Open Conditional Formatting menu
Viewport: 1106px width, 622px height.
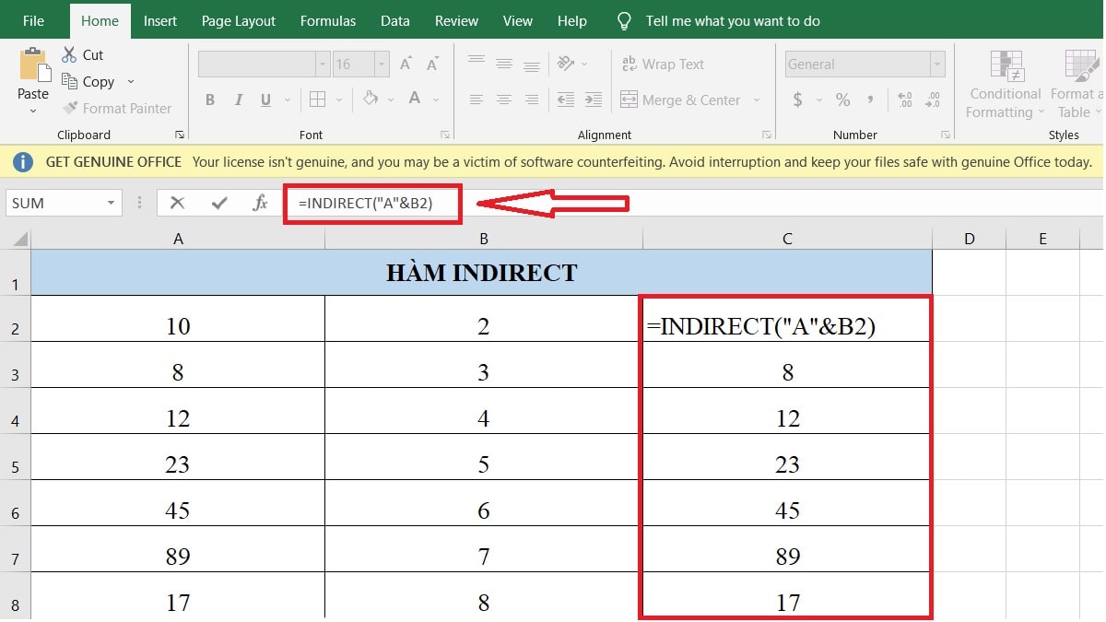click(1006, 85)
